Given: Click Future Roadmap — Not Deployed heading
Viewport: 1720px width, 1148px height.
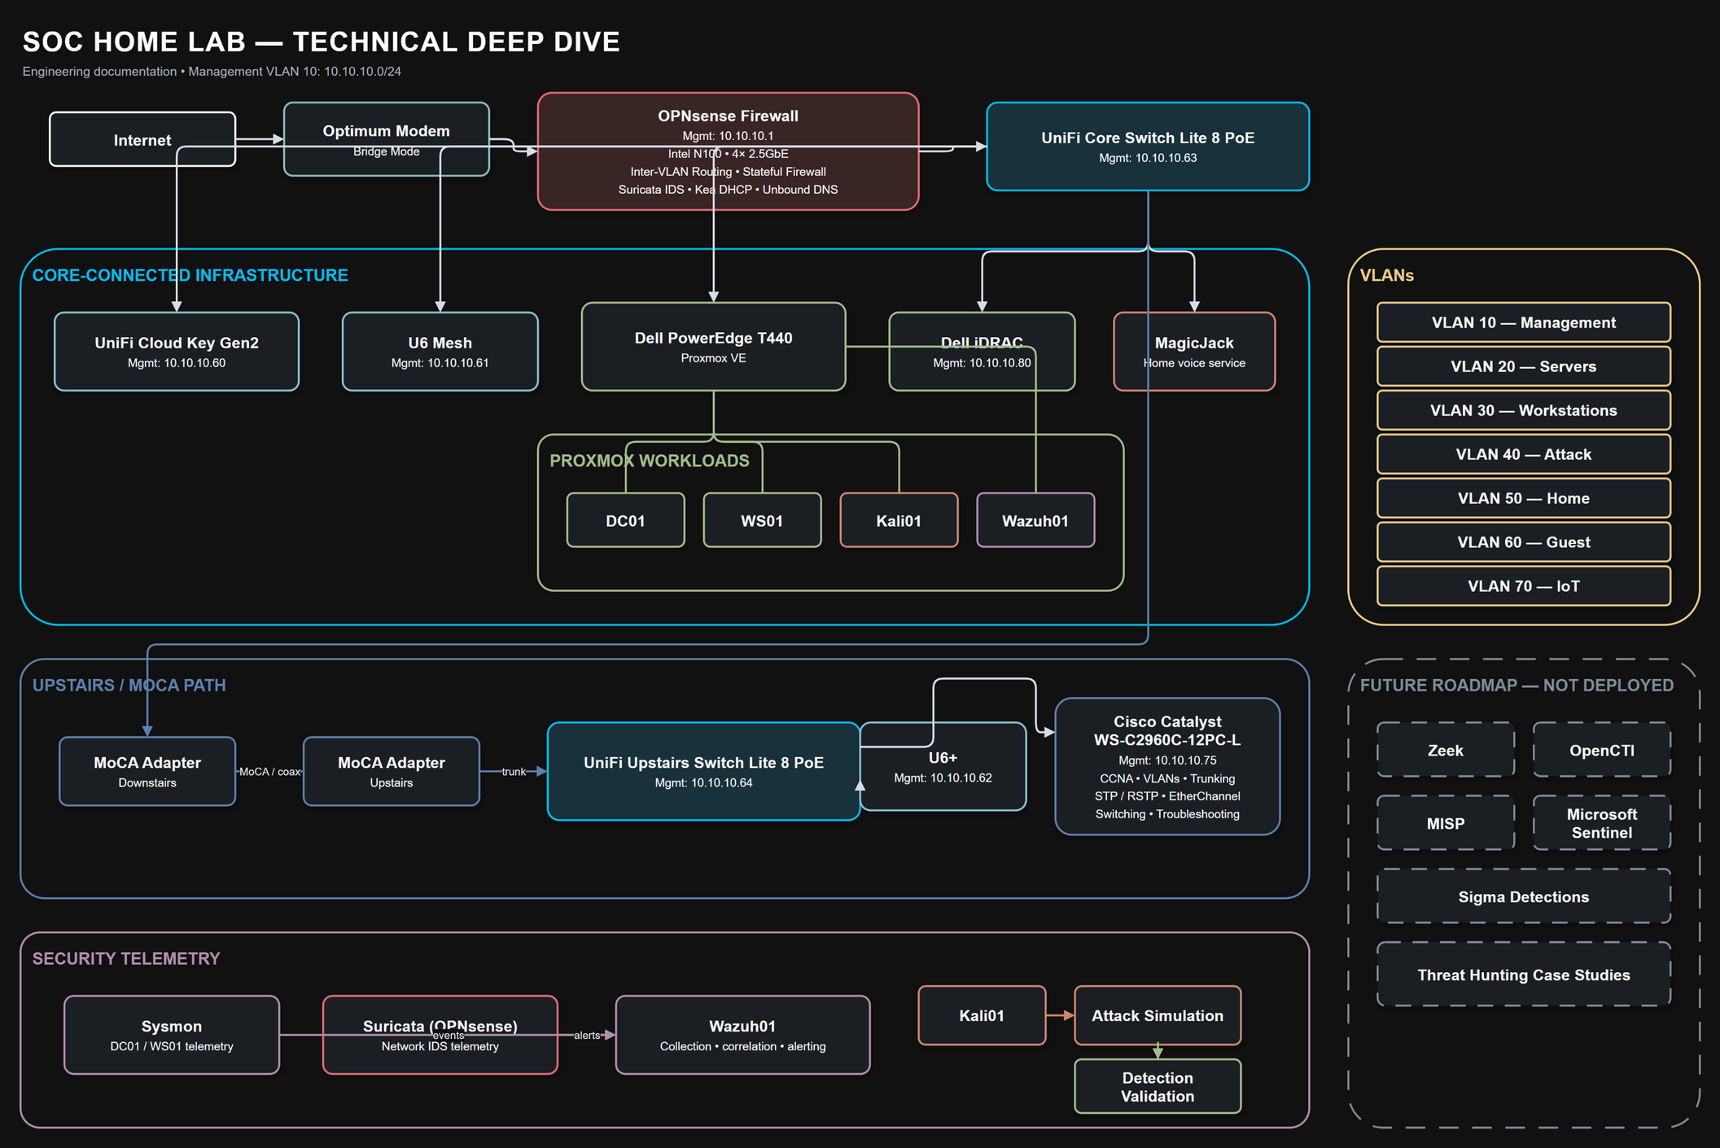Looking at the screenshot, I should pyautogui.click(x=1516, y=686).
